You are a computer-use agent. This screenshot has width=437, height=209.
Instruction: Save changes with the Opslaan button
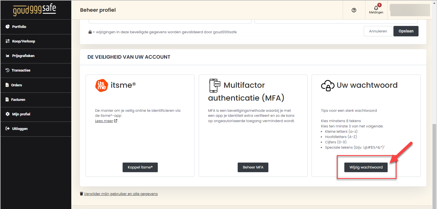click(406, 31)
